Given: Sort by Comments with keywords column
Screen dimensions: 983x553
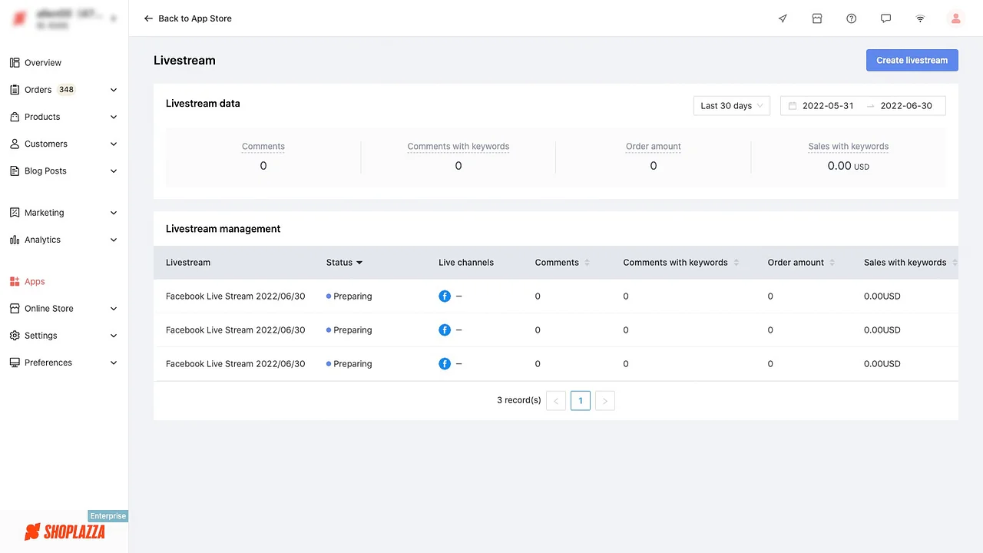Looking at the screenshot, I should click(x=736, y=263).
